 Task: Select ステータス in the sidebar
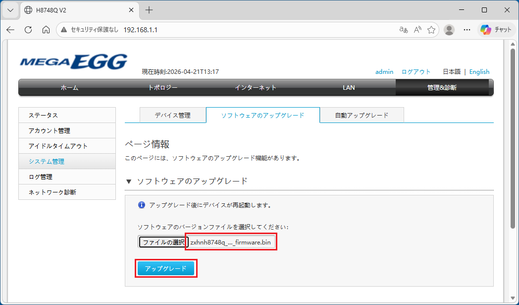(67, 116)
